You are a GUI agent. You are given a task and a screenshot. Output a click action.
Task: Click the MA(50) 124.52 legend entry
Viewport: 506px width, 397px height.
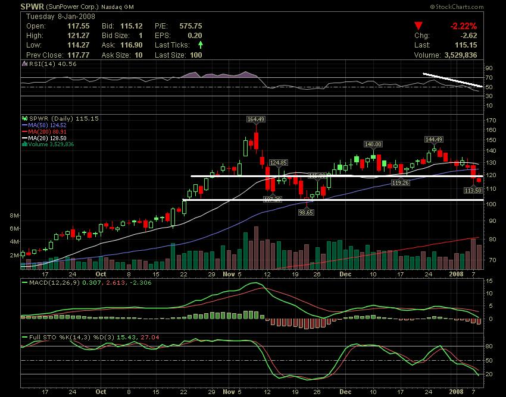[x=47, y=125]
